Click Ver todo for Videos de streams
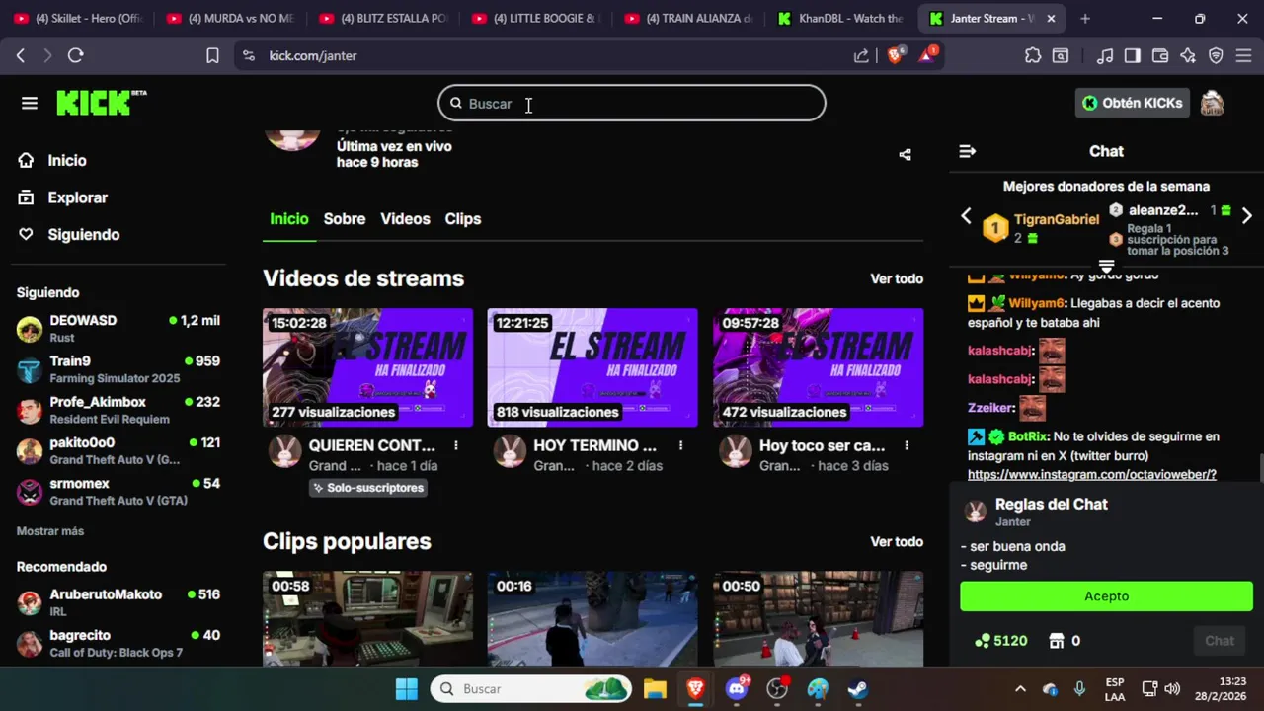This screenshot has width=1264, height=711. tap(897, 279)
